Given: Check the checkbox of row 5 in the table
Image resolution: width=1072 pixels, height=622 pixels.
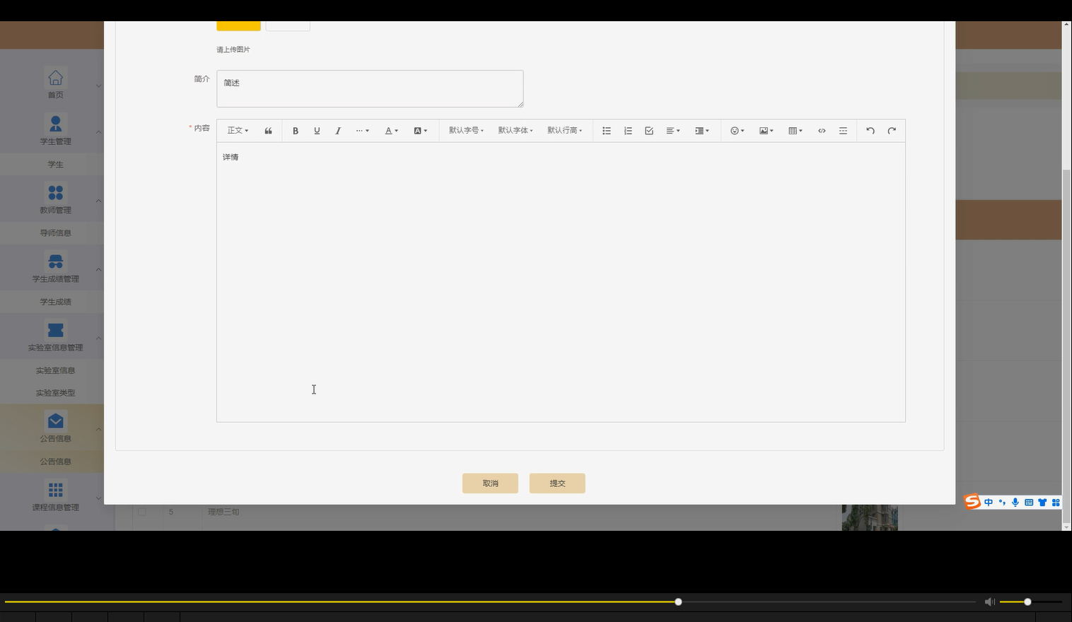Looking at the screenshot, I should 143,512.
